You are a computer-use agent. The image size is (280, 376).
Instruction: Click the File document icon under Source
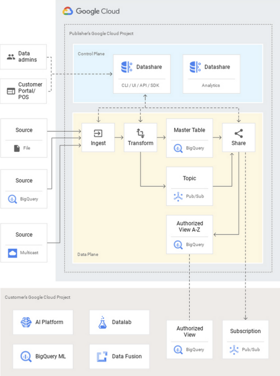pos(17,148)
